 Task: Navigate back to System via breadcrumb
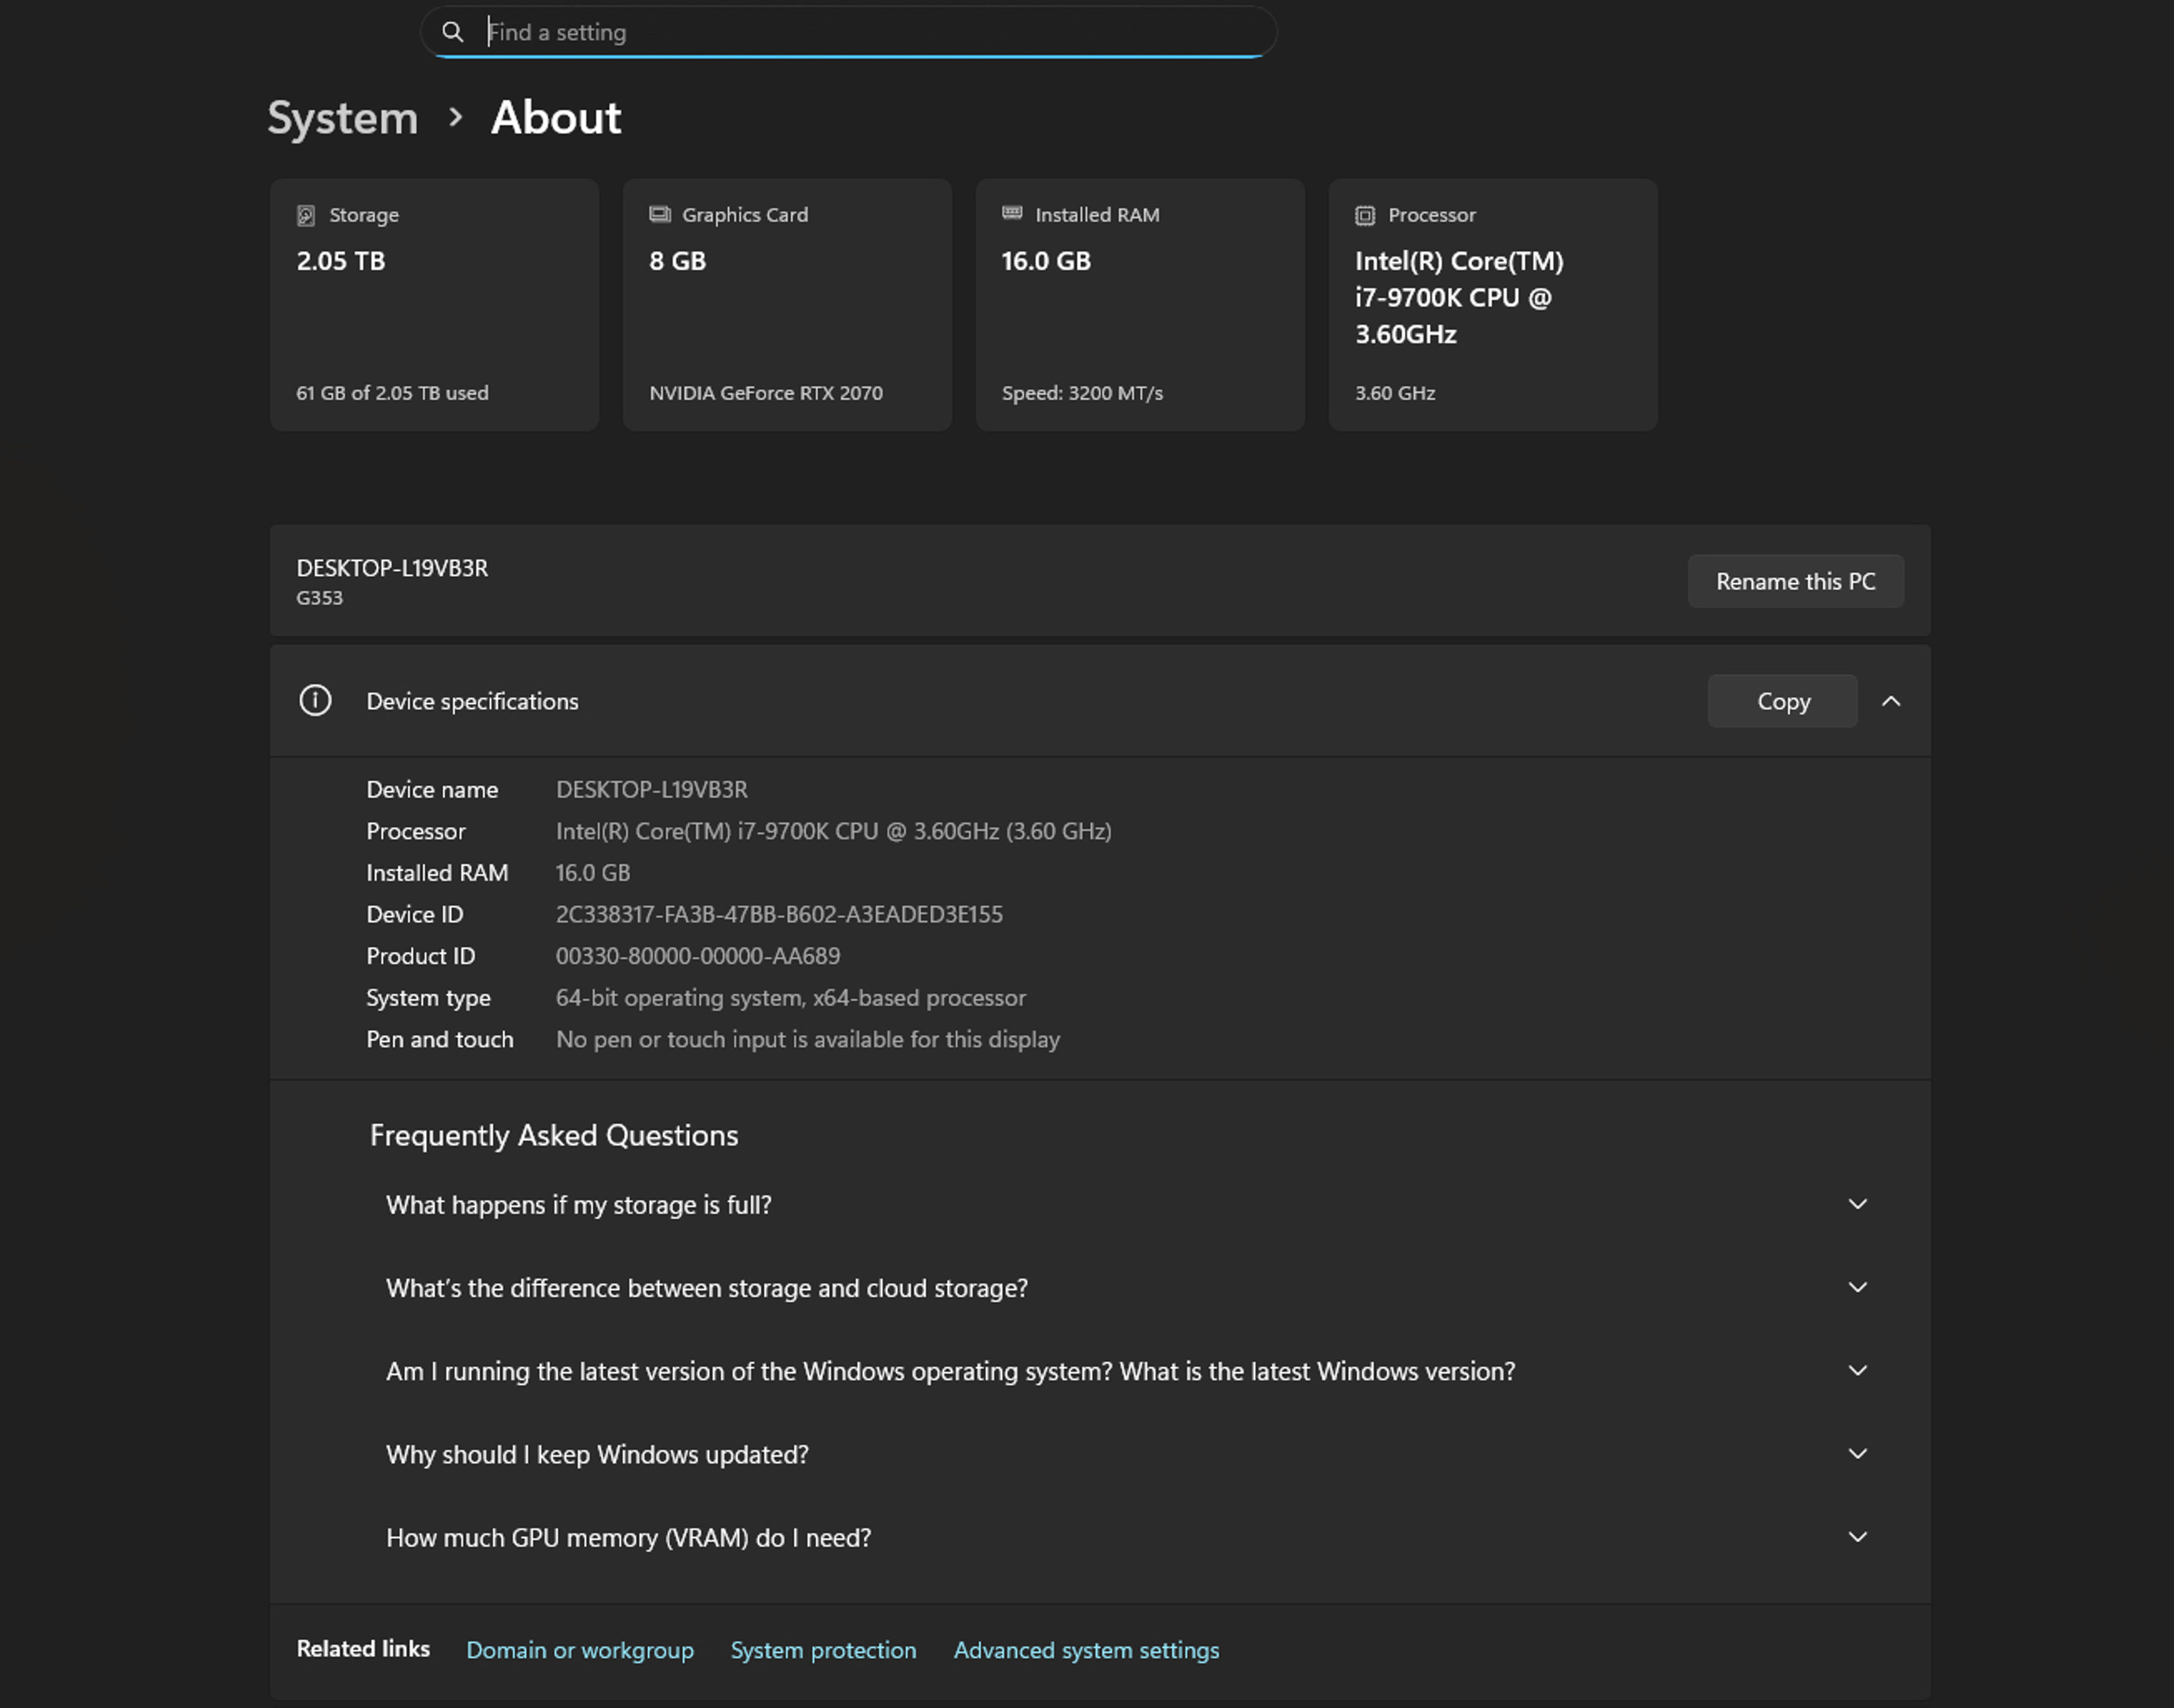[342, 117]
